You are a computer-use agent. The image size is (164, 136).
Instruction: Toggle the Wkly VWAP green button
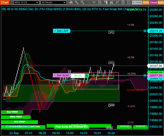pos(16,117)
